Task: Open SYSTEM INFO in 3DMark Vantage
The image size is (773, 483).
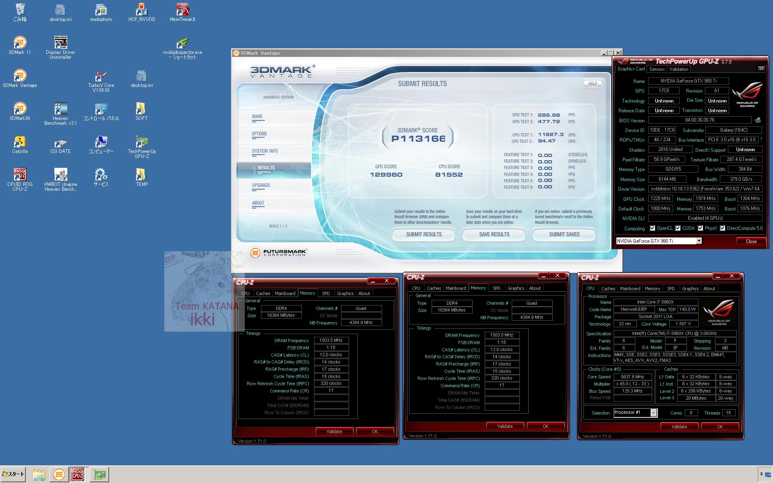Action: click(274, 153)
